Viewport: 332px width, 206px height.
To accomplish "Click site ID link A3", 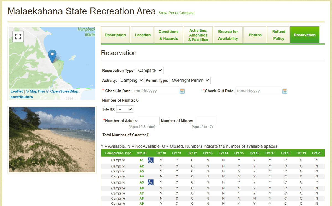I will [x=142, y=171].
